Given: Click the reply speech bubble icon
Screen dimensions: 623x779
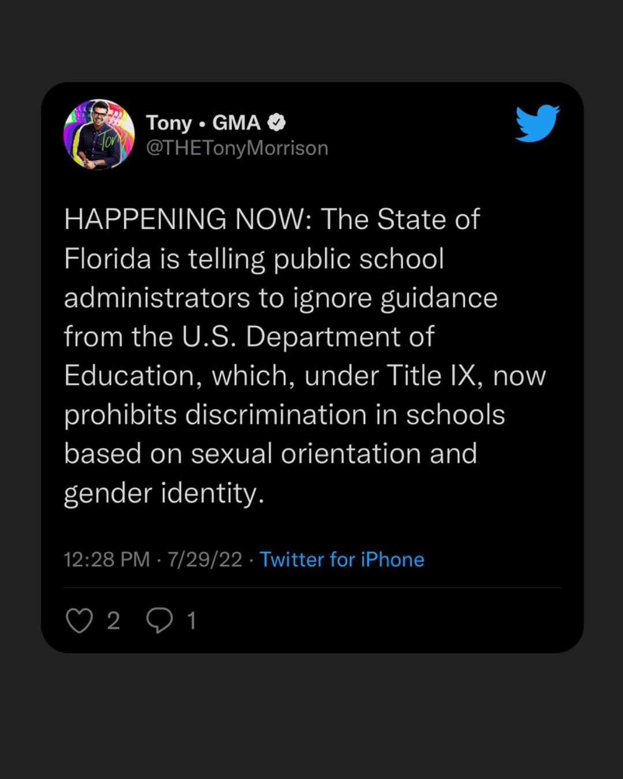Looking at the screenshot, I should coord(159,621).
